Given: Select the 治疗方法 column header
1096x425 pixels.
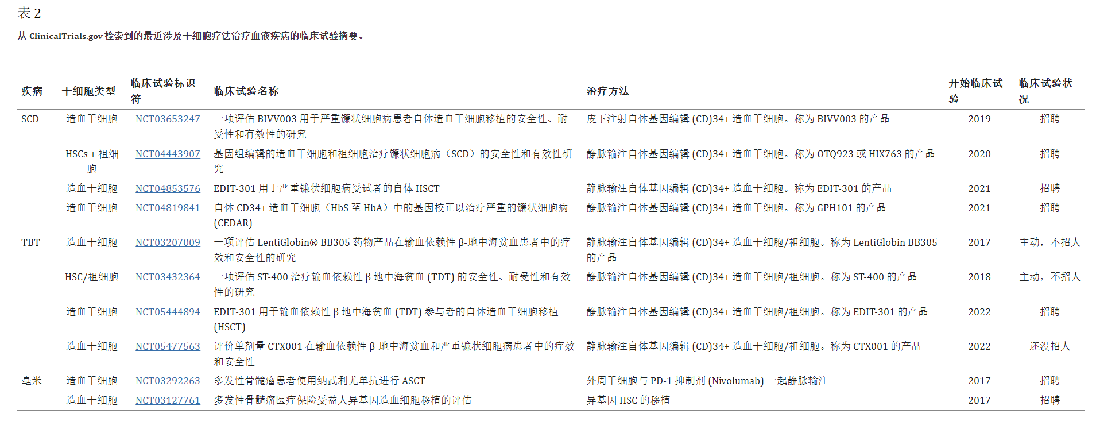Looking at the screenshot, I should tap(607, 91).
